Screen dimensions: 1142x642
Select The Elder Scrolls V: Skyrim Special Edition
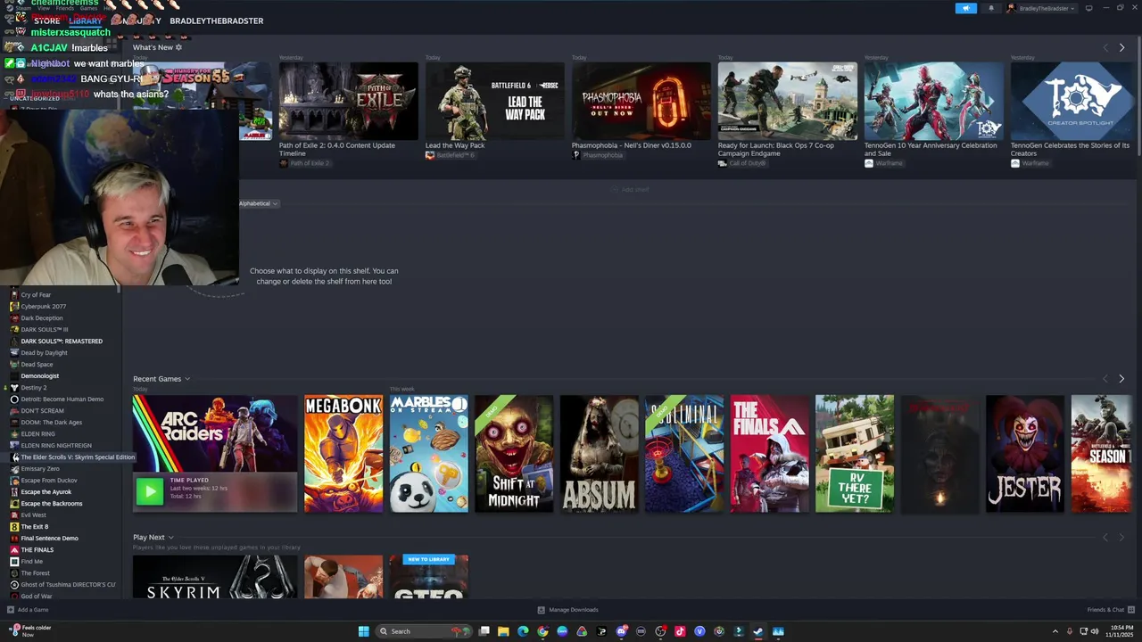tap(78, 457)
